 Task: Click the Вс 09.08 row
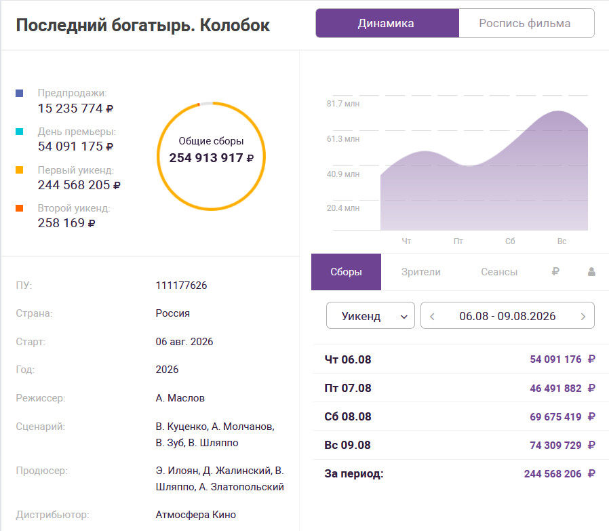(460, 445)
